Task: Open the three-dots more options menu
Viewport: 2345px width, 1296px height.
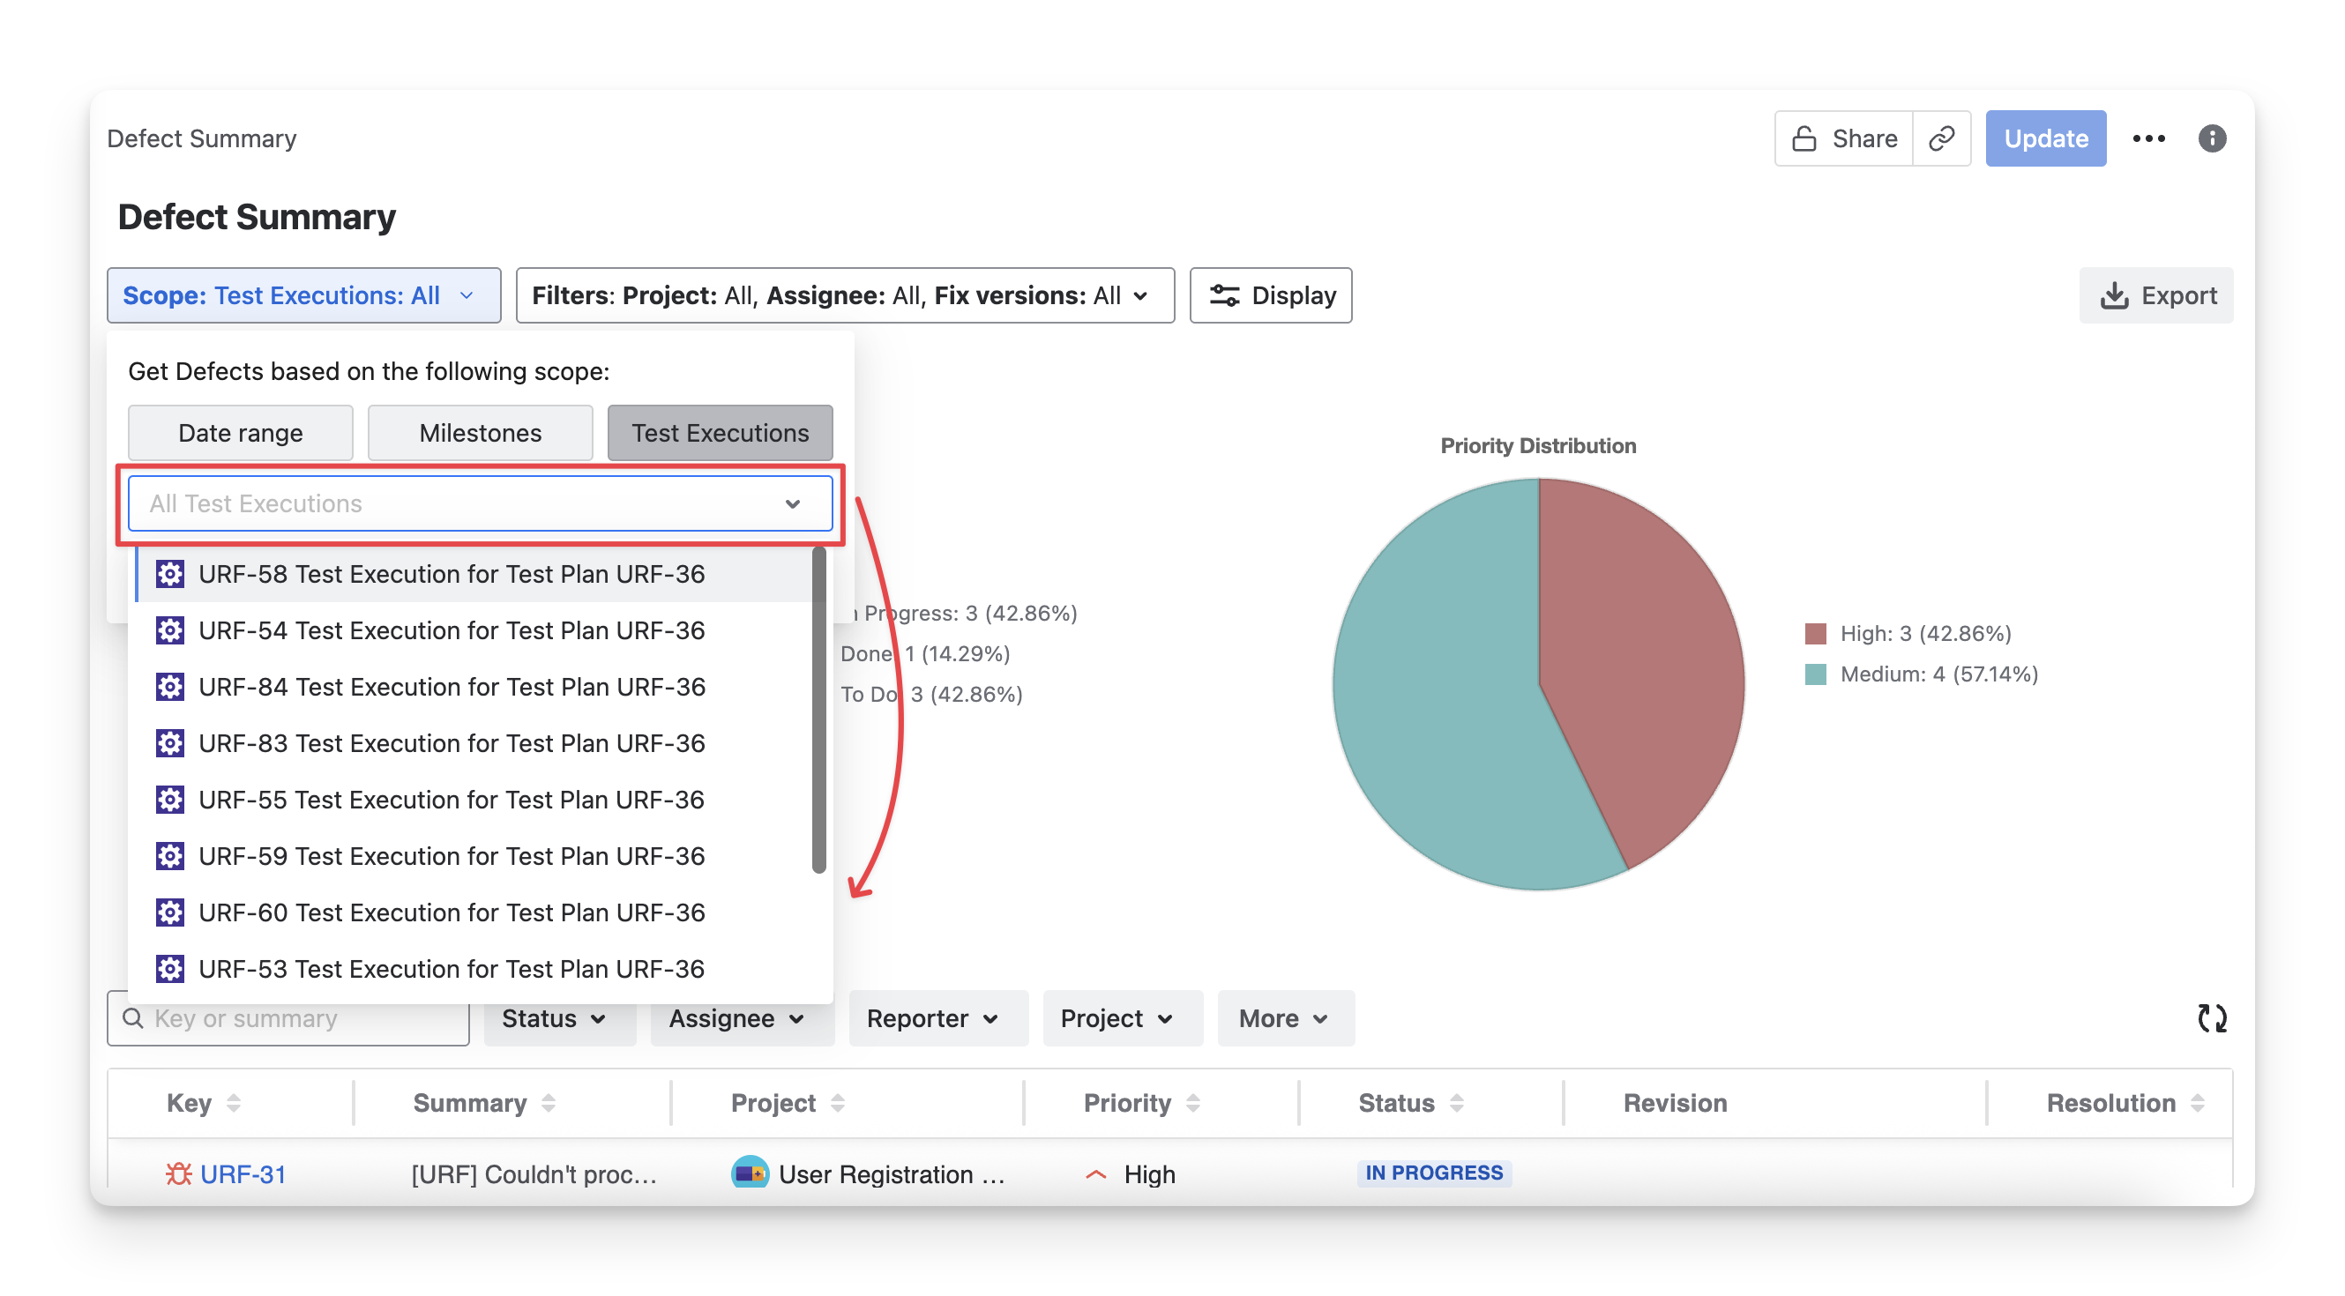Action: (2148, 138)
